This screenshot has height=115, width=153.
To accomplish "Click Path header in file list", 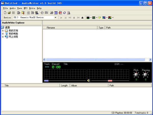I will point(129,28).
